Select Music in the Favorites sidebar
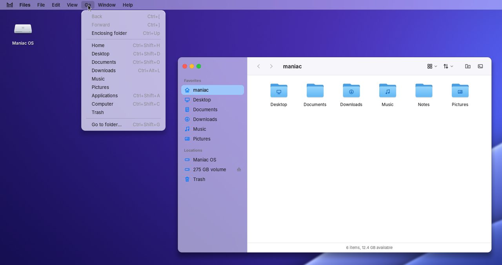This screenshot has width=502, height=265. pos(213,129)
